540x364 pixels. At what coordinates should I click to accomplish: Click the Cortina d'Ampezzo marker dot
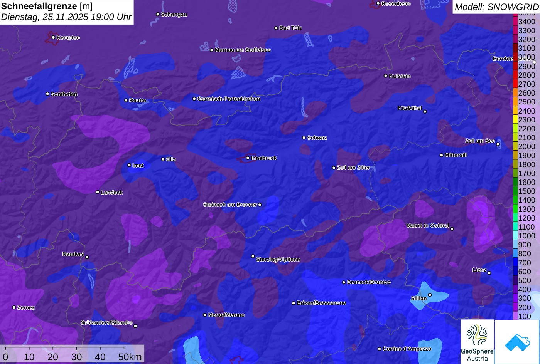tap(380, 349)
